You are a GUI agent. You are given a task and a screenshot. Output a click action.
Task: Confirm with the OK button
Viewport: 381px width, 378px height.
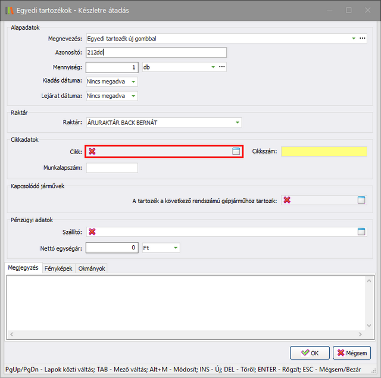click(x=310, y=353)
